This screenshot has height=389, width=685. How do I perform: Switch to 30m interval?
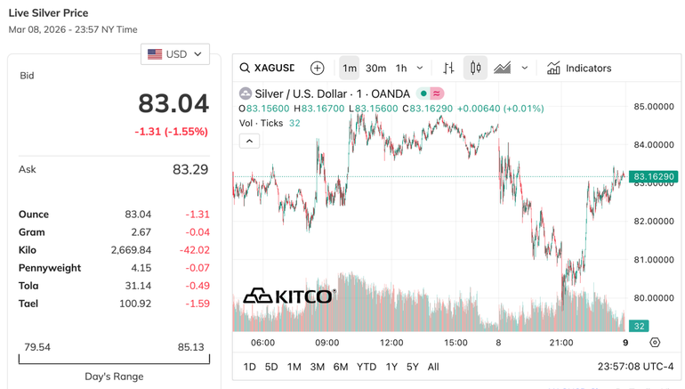[x=375, y=68]
